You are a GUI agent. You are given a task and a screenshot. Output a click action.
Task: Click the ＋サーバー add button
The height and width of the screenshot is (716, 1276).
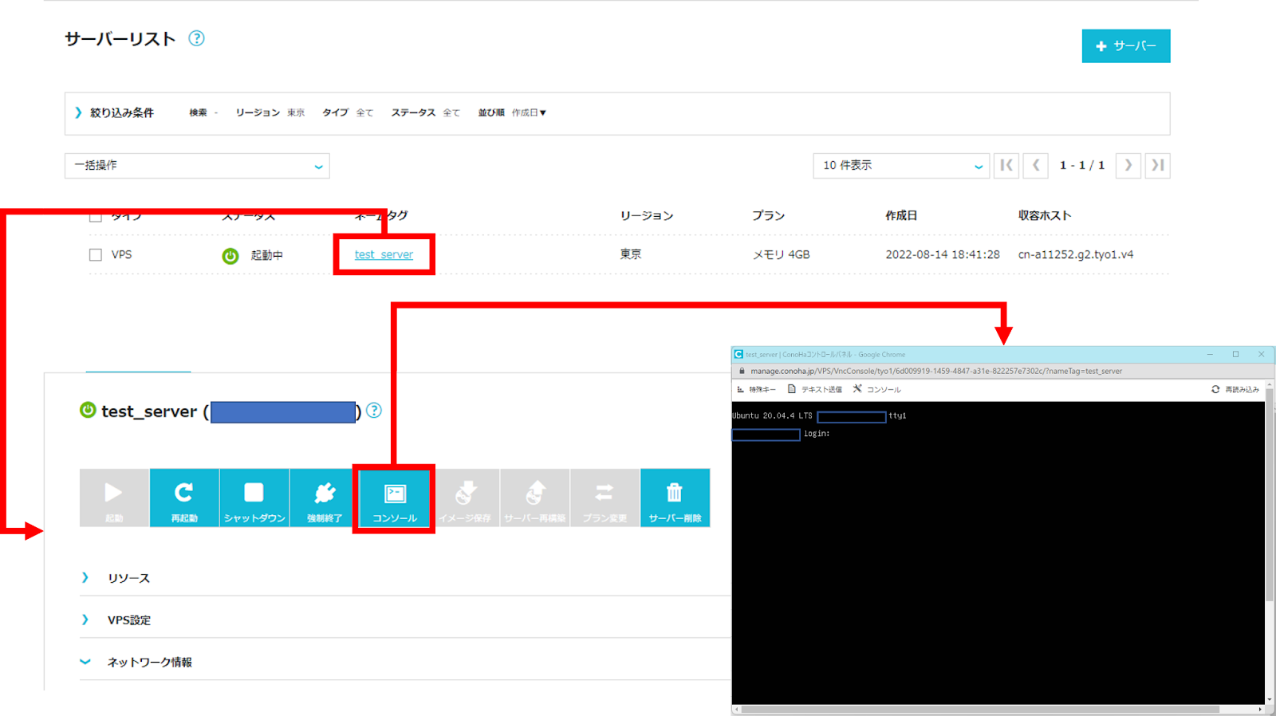pyautogui.click(x=1126, y=46)
